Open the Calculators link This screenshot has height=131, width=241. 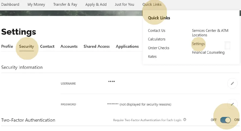coord(156,39)
